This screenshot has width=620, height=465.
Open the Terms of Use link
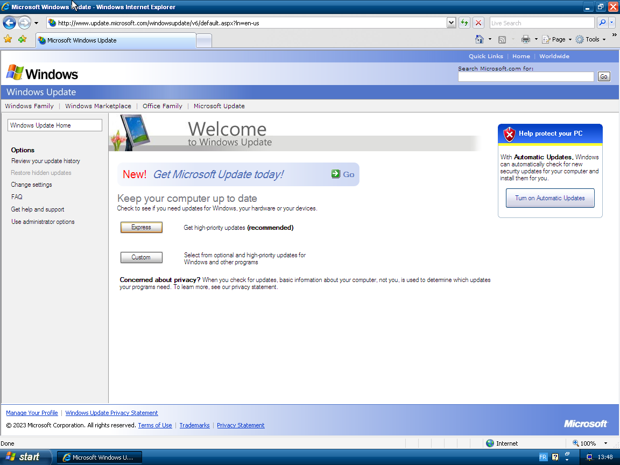(155, 426)
